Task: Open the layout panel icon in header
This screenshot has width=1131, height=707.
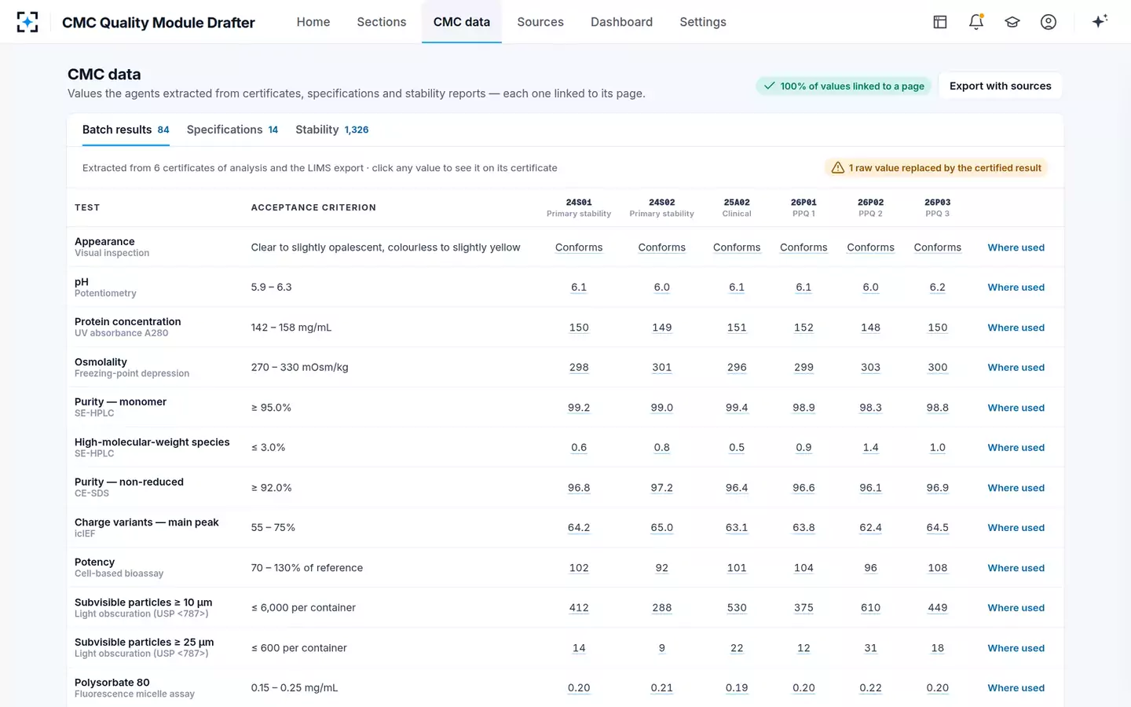Action: tap(939, 22)
